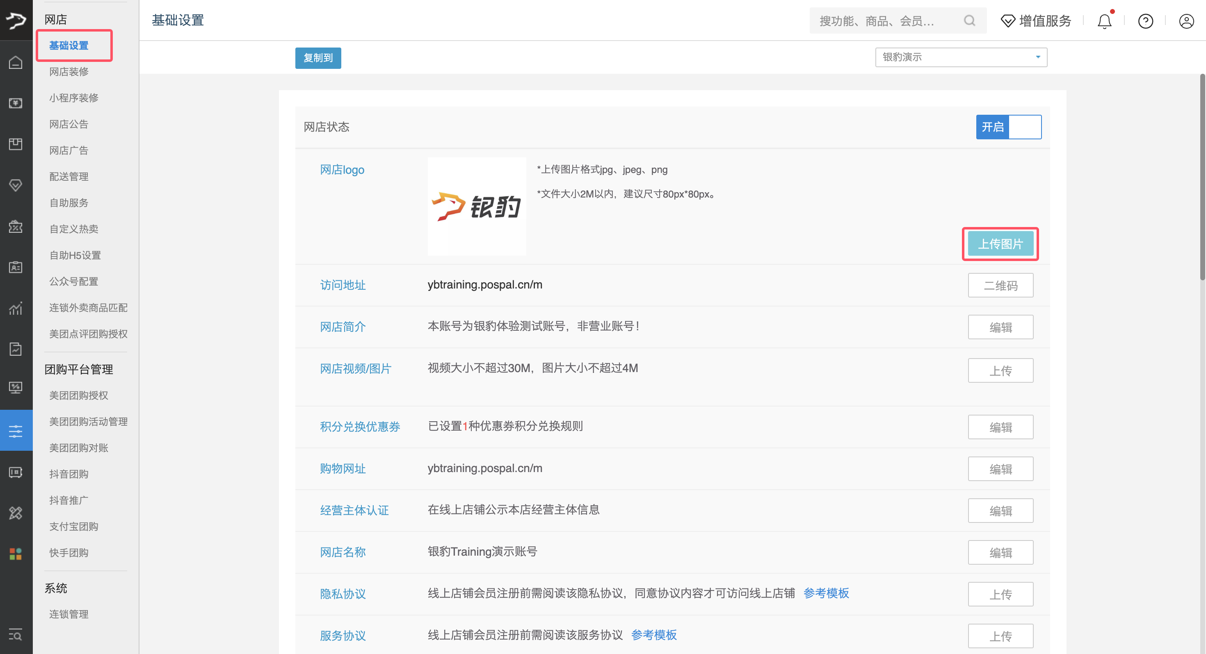Open the ticket screen icon in rail
The image size is (1206, 654).
click(x=16, y=472)
